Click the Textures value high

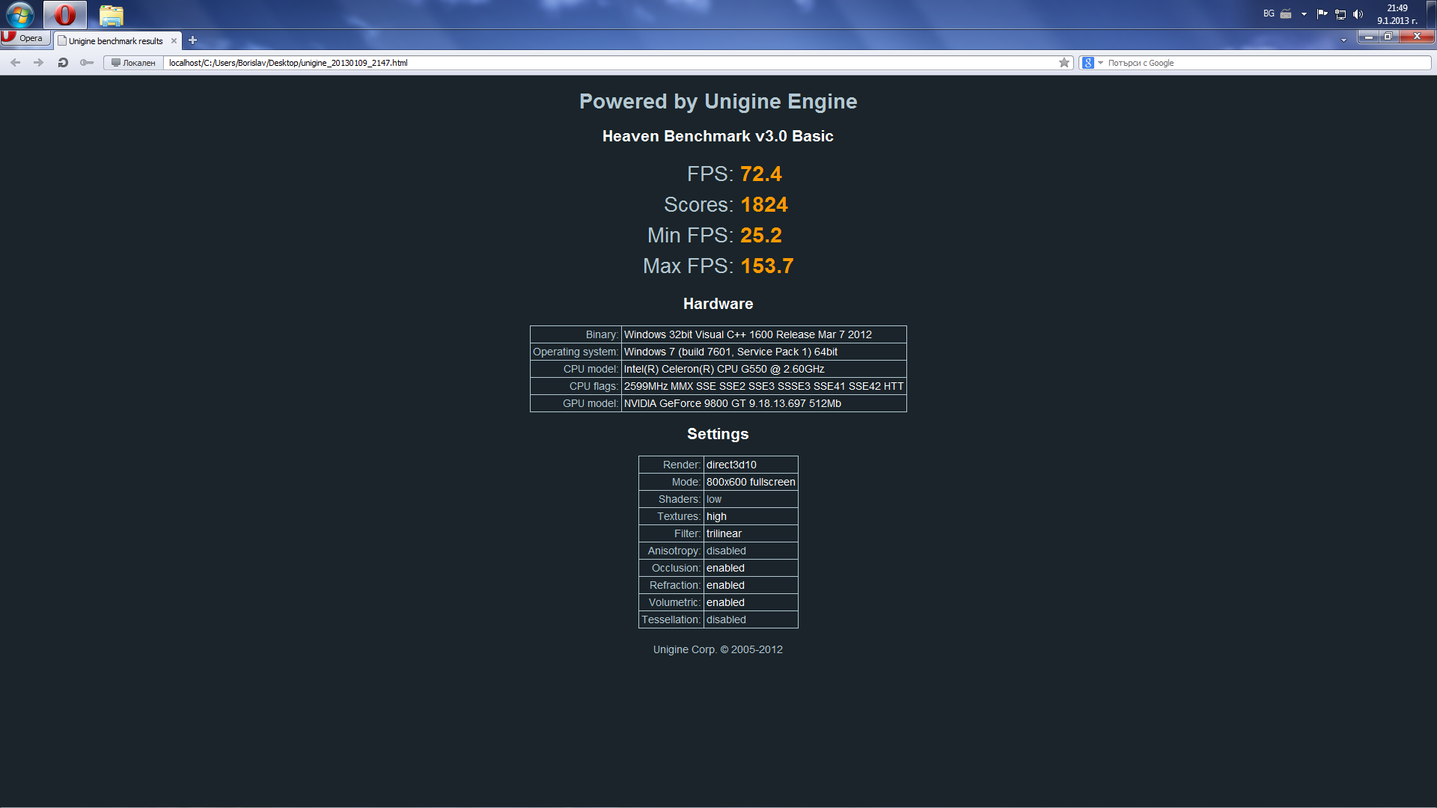click(751, 516)
